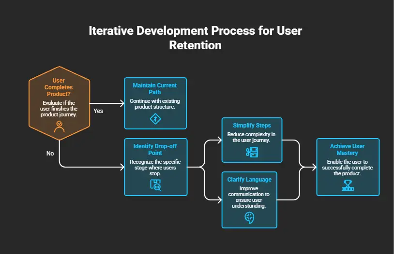Click 'Enable the user to successfully complete the product.' text
The height and width of the screenshot is (254, 394).
(x=347, y=168)
